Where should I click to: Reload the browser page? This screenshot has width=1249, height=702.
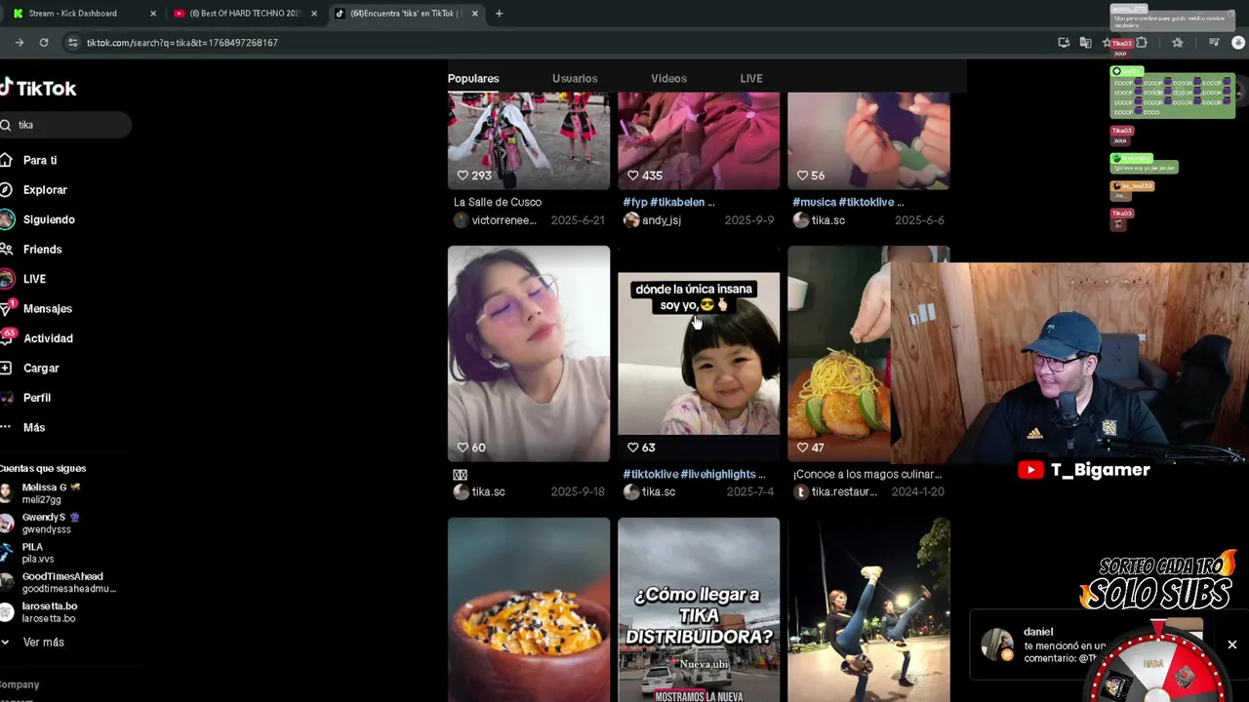44,43
